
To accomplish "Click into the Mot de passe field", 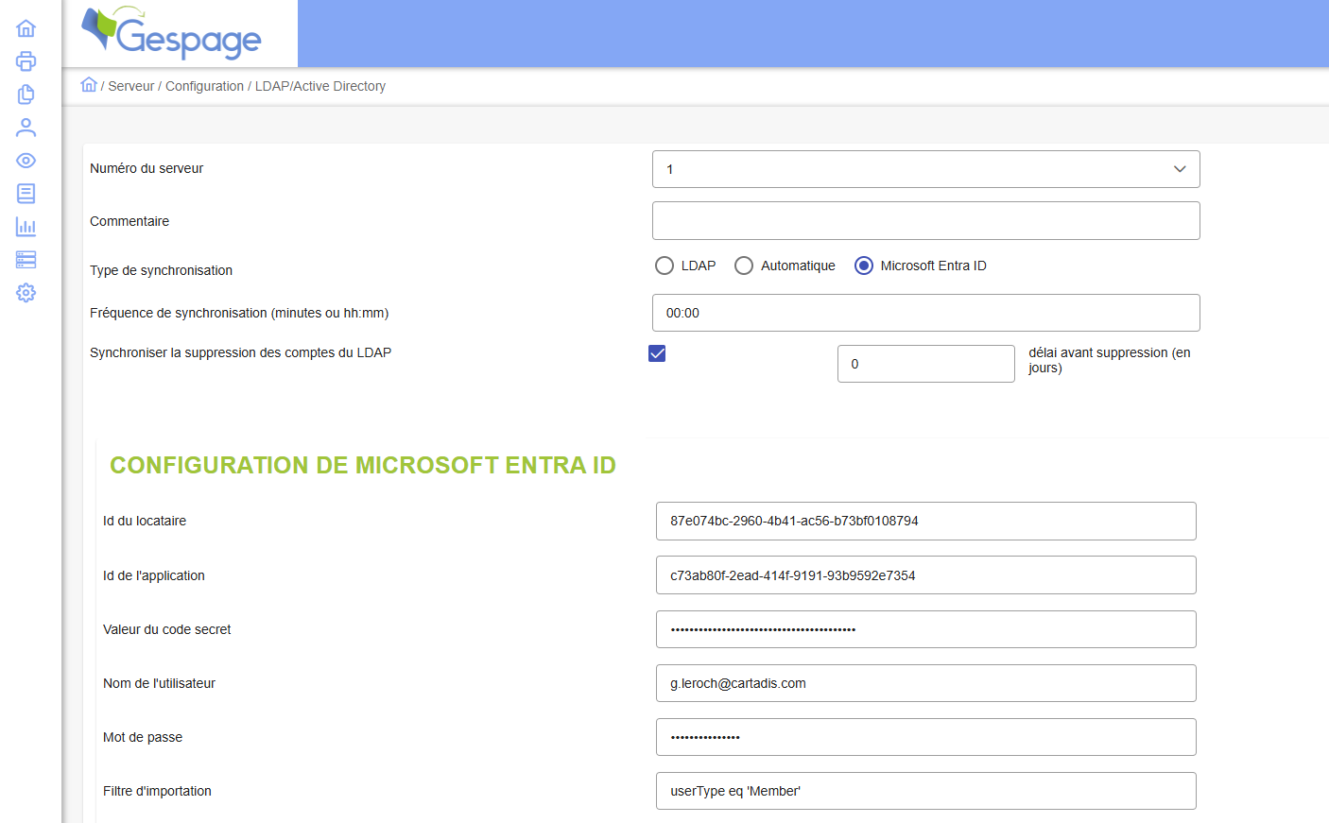I will click(926, 737).
